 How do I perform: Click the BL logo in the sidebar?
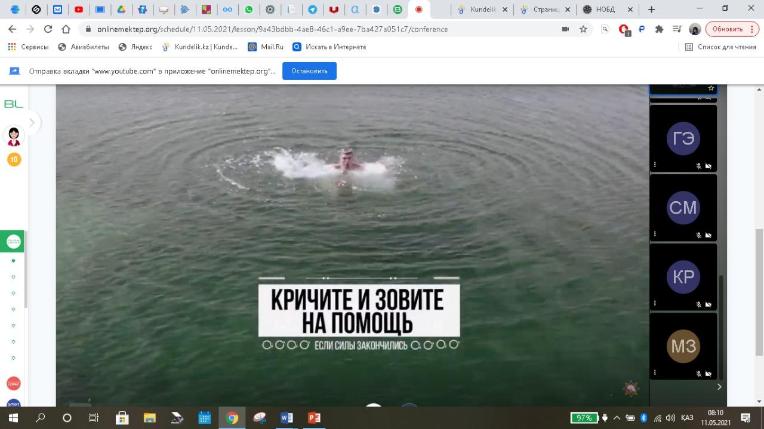(14, 104)
